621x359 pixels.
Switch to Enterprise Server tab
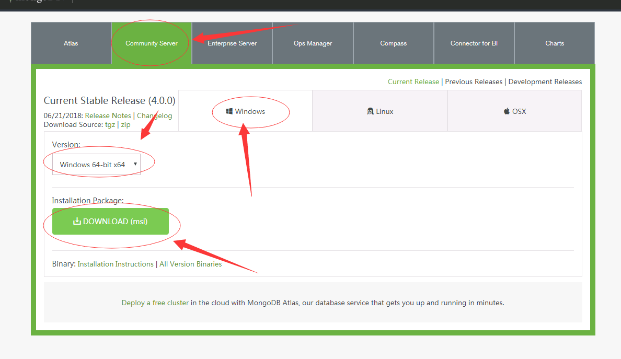point(232,43)
